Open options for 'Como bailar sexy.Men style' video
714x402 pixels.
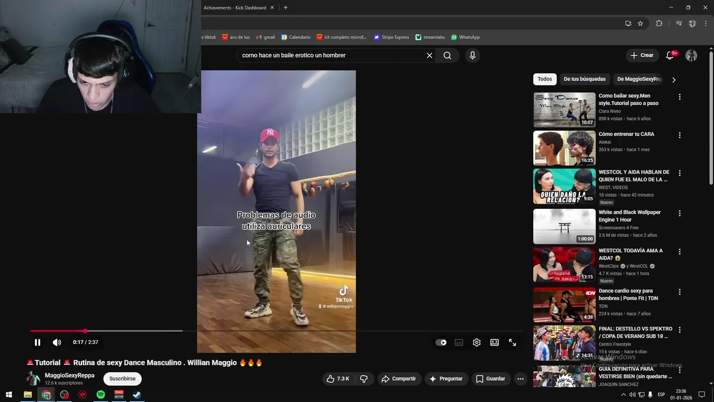pos(679,97)
